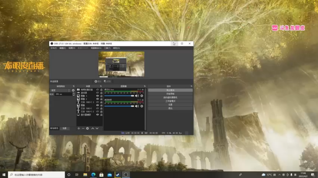Lock the 图像 3 source

[101, 96]
